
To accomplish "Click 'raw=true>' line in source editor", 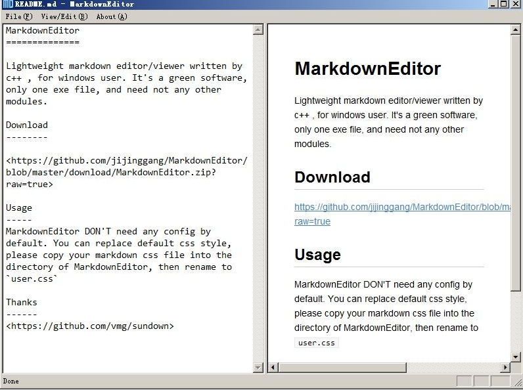I will point(30,184).
